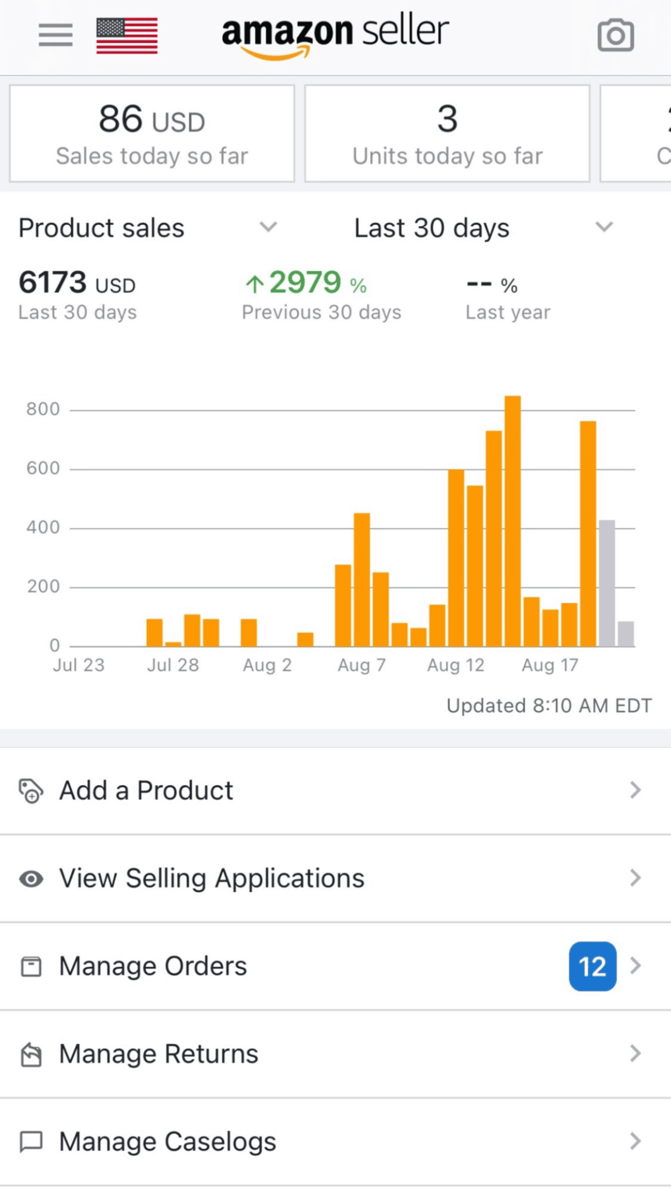The height and width of the screenshot is (1195, 671).
Task: Open the hamburger navigation menu
Action: pyautogui.click(x=55, y=35)
